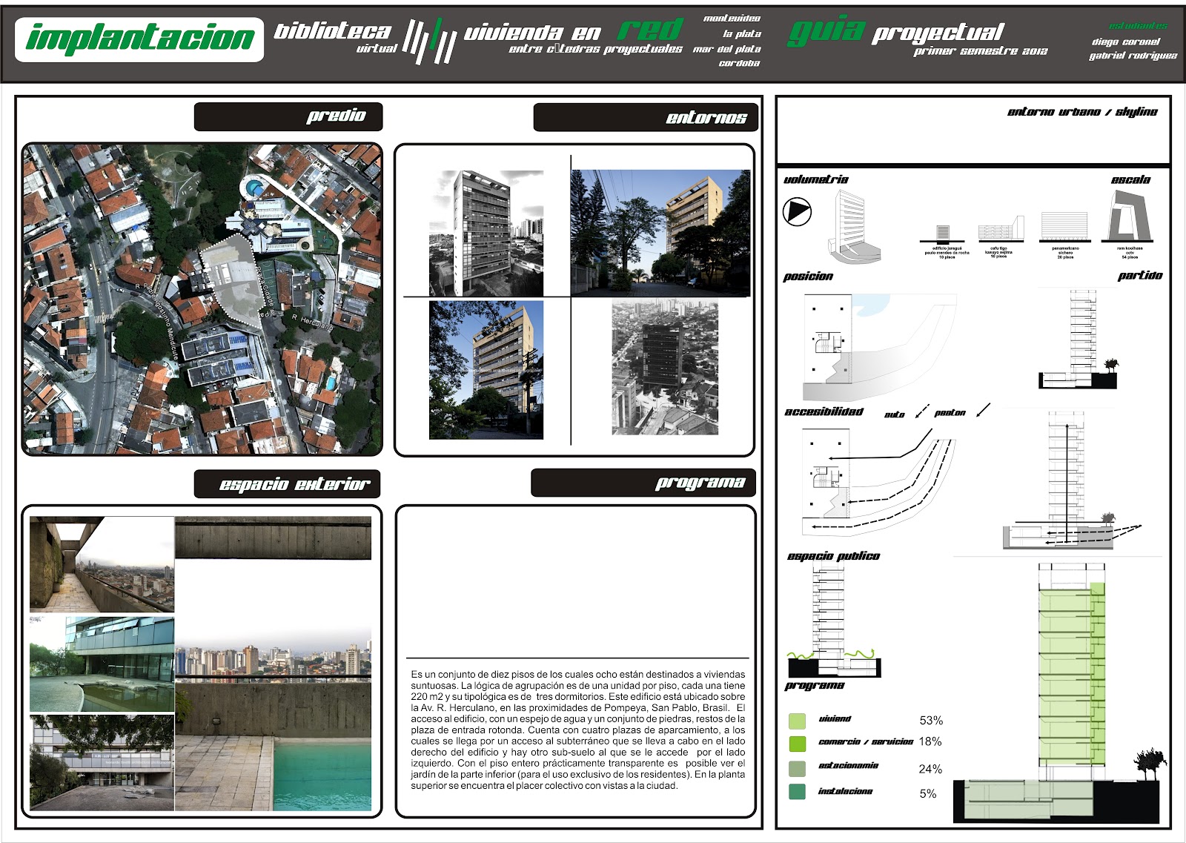This screenshot has height=843, width=1186.
Task: Click the 'espacio exterior' section label
Action: pyautogui.click(x=287, y=484)
